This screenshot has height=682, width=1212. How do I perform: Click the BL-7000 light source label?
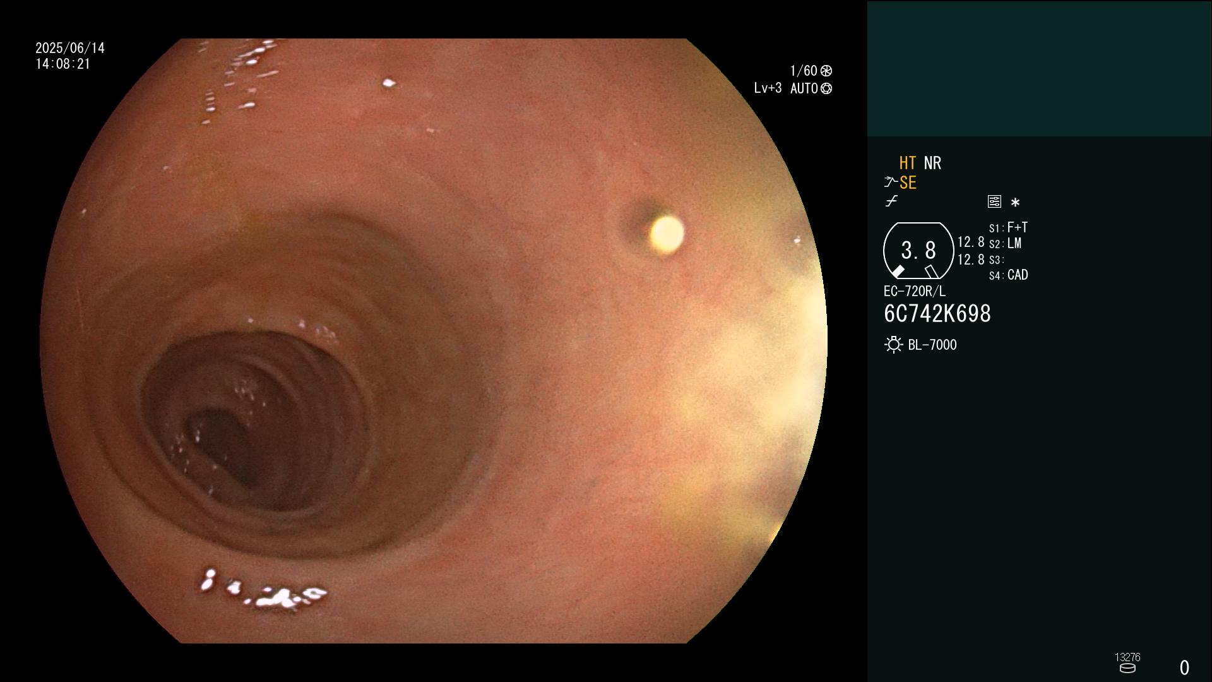click(932, 345)
